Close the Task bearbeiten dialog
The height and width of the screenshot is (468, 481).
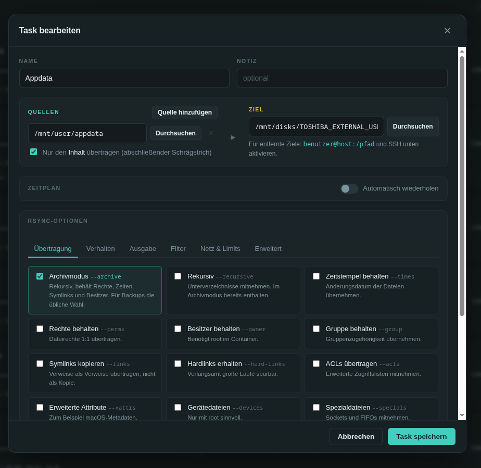point(447,31)
